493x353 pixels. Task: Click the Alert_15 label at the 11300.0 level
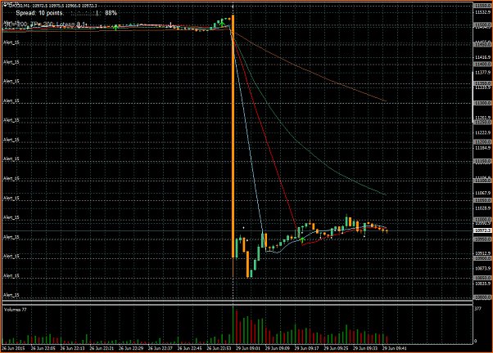point(11,101)
